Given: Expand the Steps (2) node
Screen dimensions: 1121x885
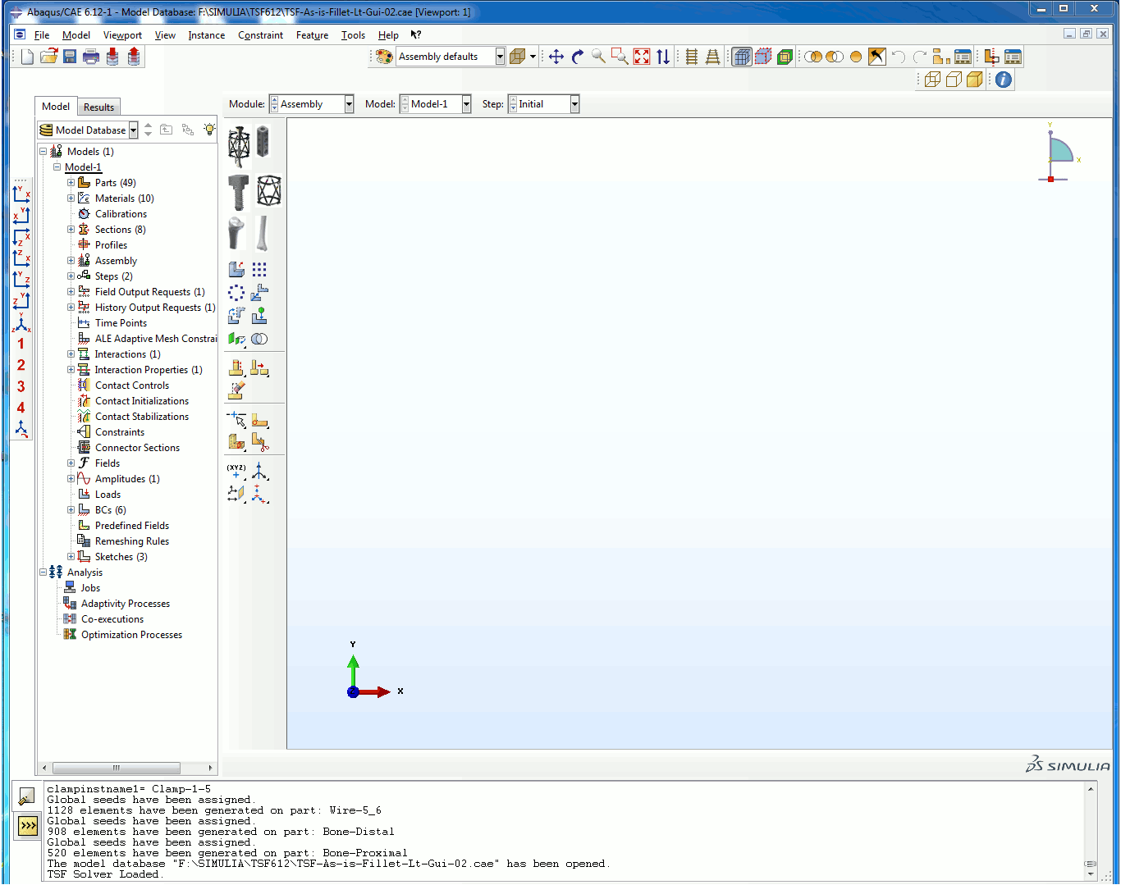Looking at the screenshot, I should (x=71, y=276).
